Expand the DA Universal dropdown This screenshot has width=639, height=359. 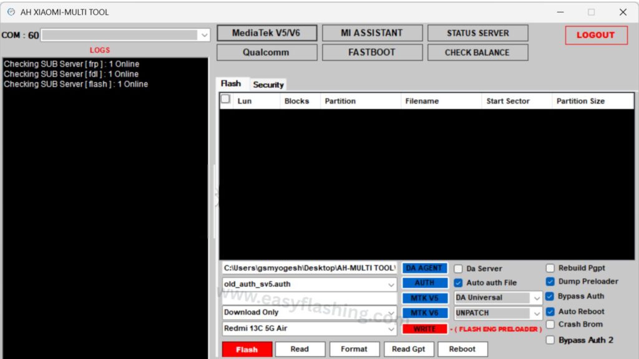(537, 298)
